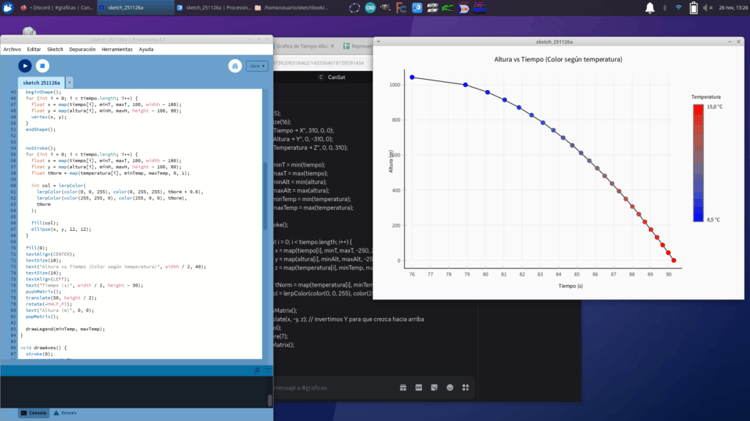750x421 pixels.
Task: Click the Discord gift icon
Action: point(403,387)
